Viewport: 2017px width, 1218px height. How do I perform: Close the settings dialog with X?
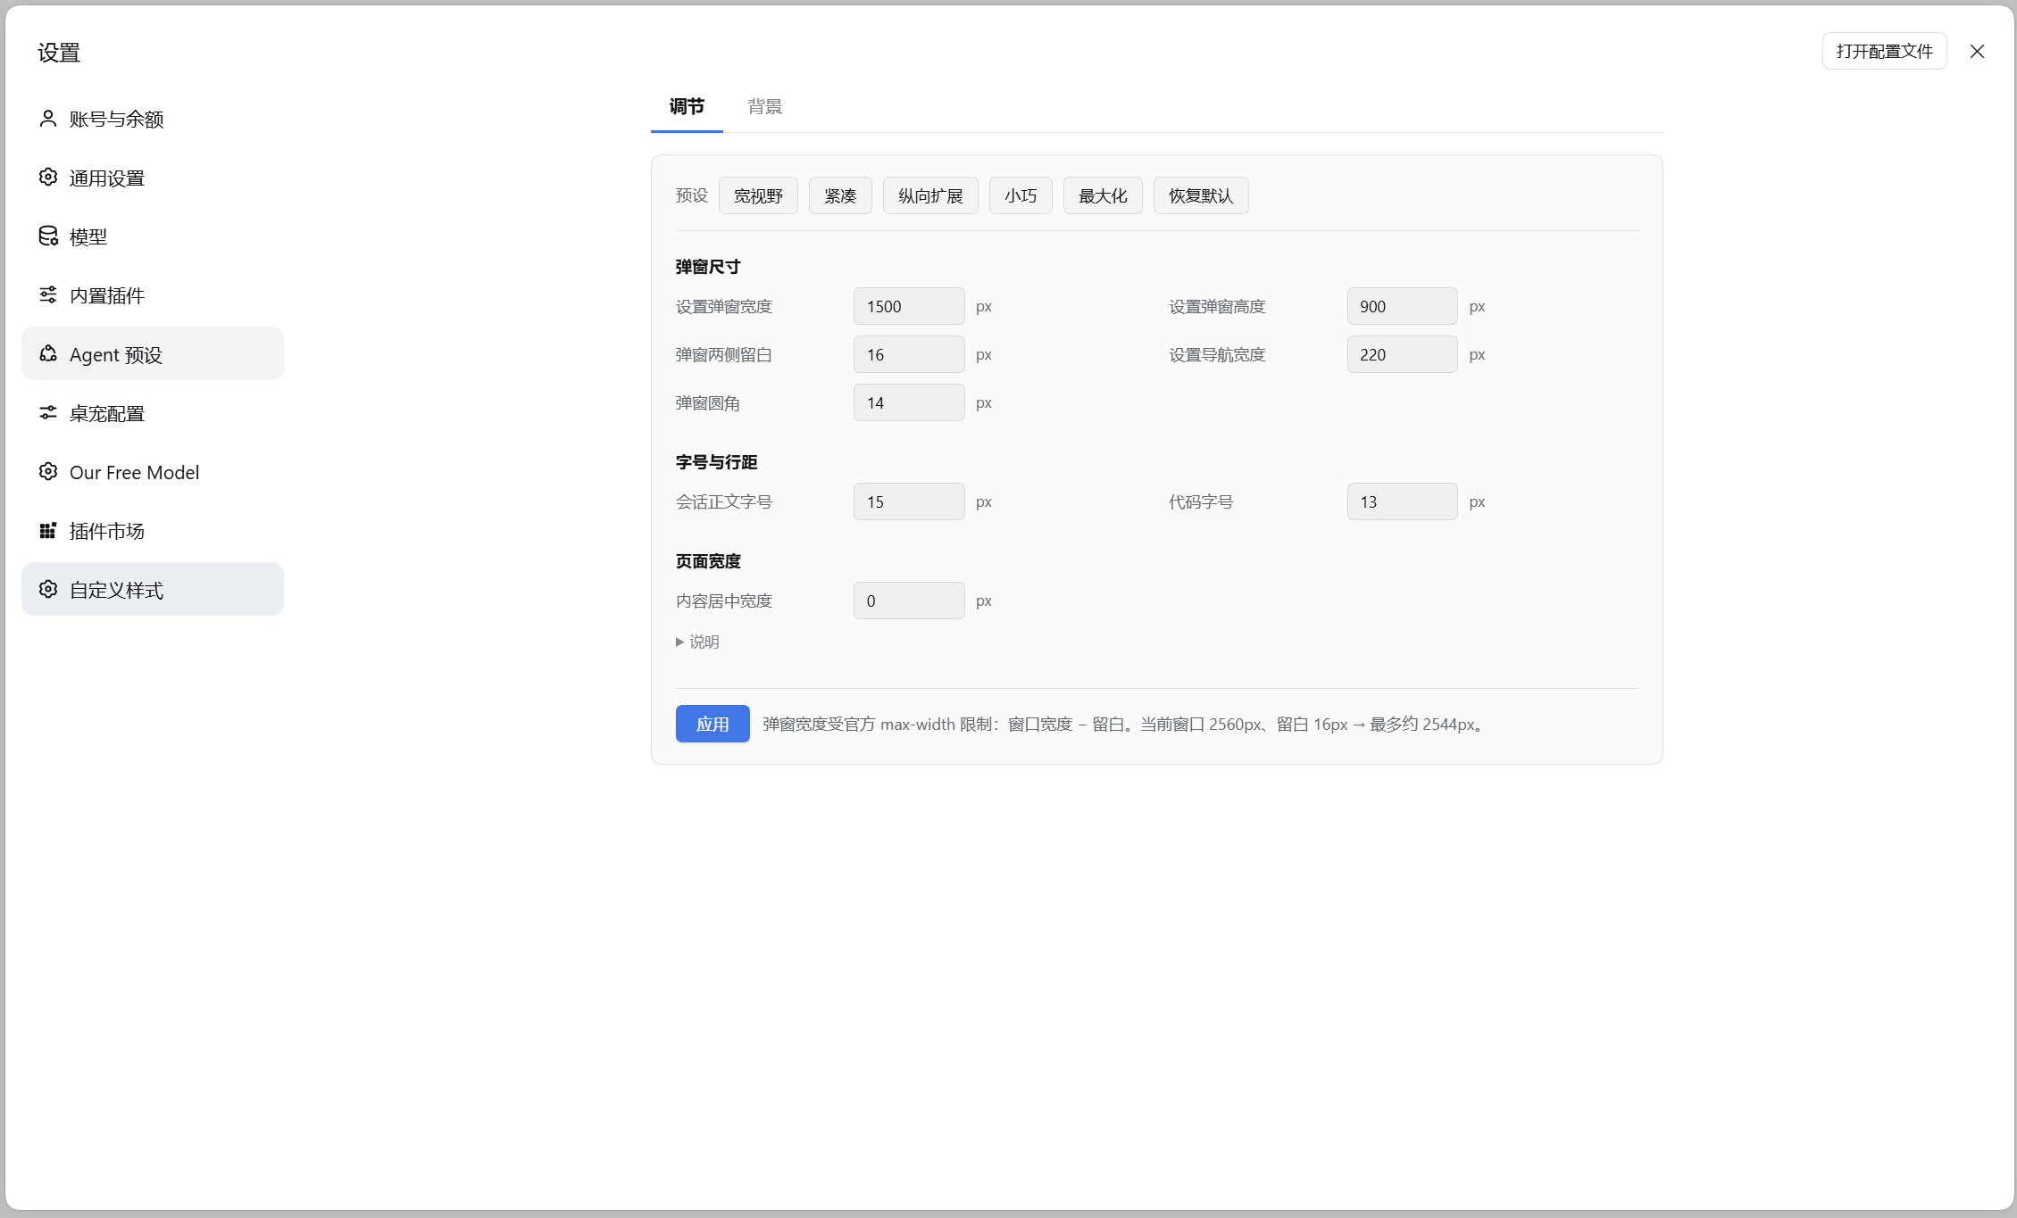click(x=1977, y=52)
